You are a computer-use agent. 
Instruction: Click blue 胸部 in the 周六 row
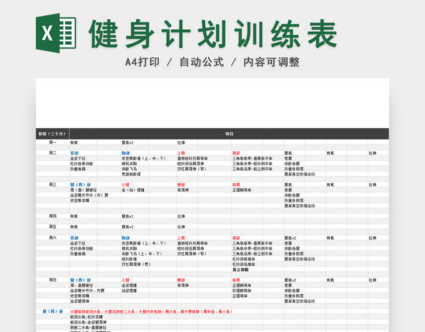click(126, 238)
